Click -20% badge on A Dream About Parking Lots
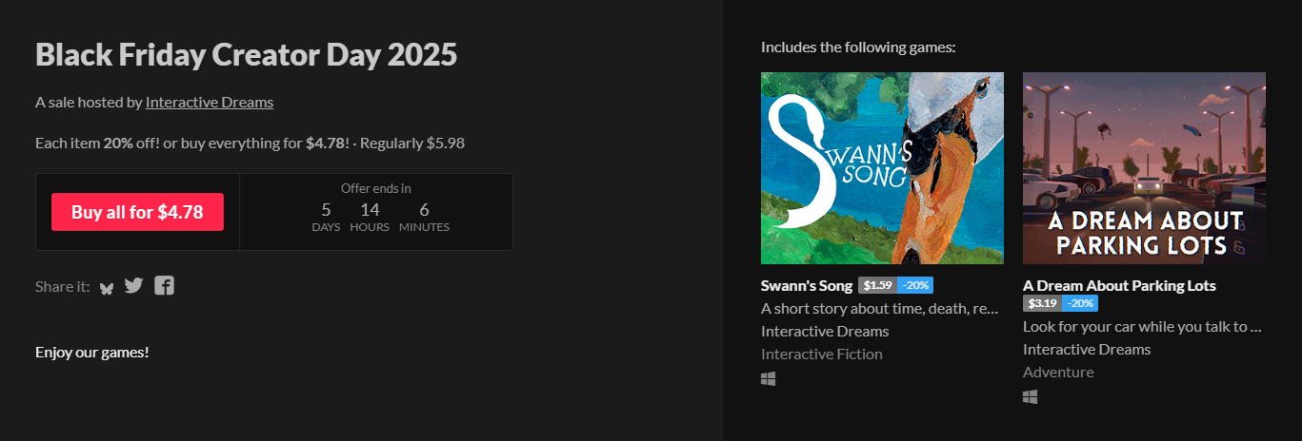 click(1080, 303)
